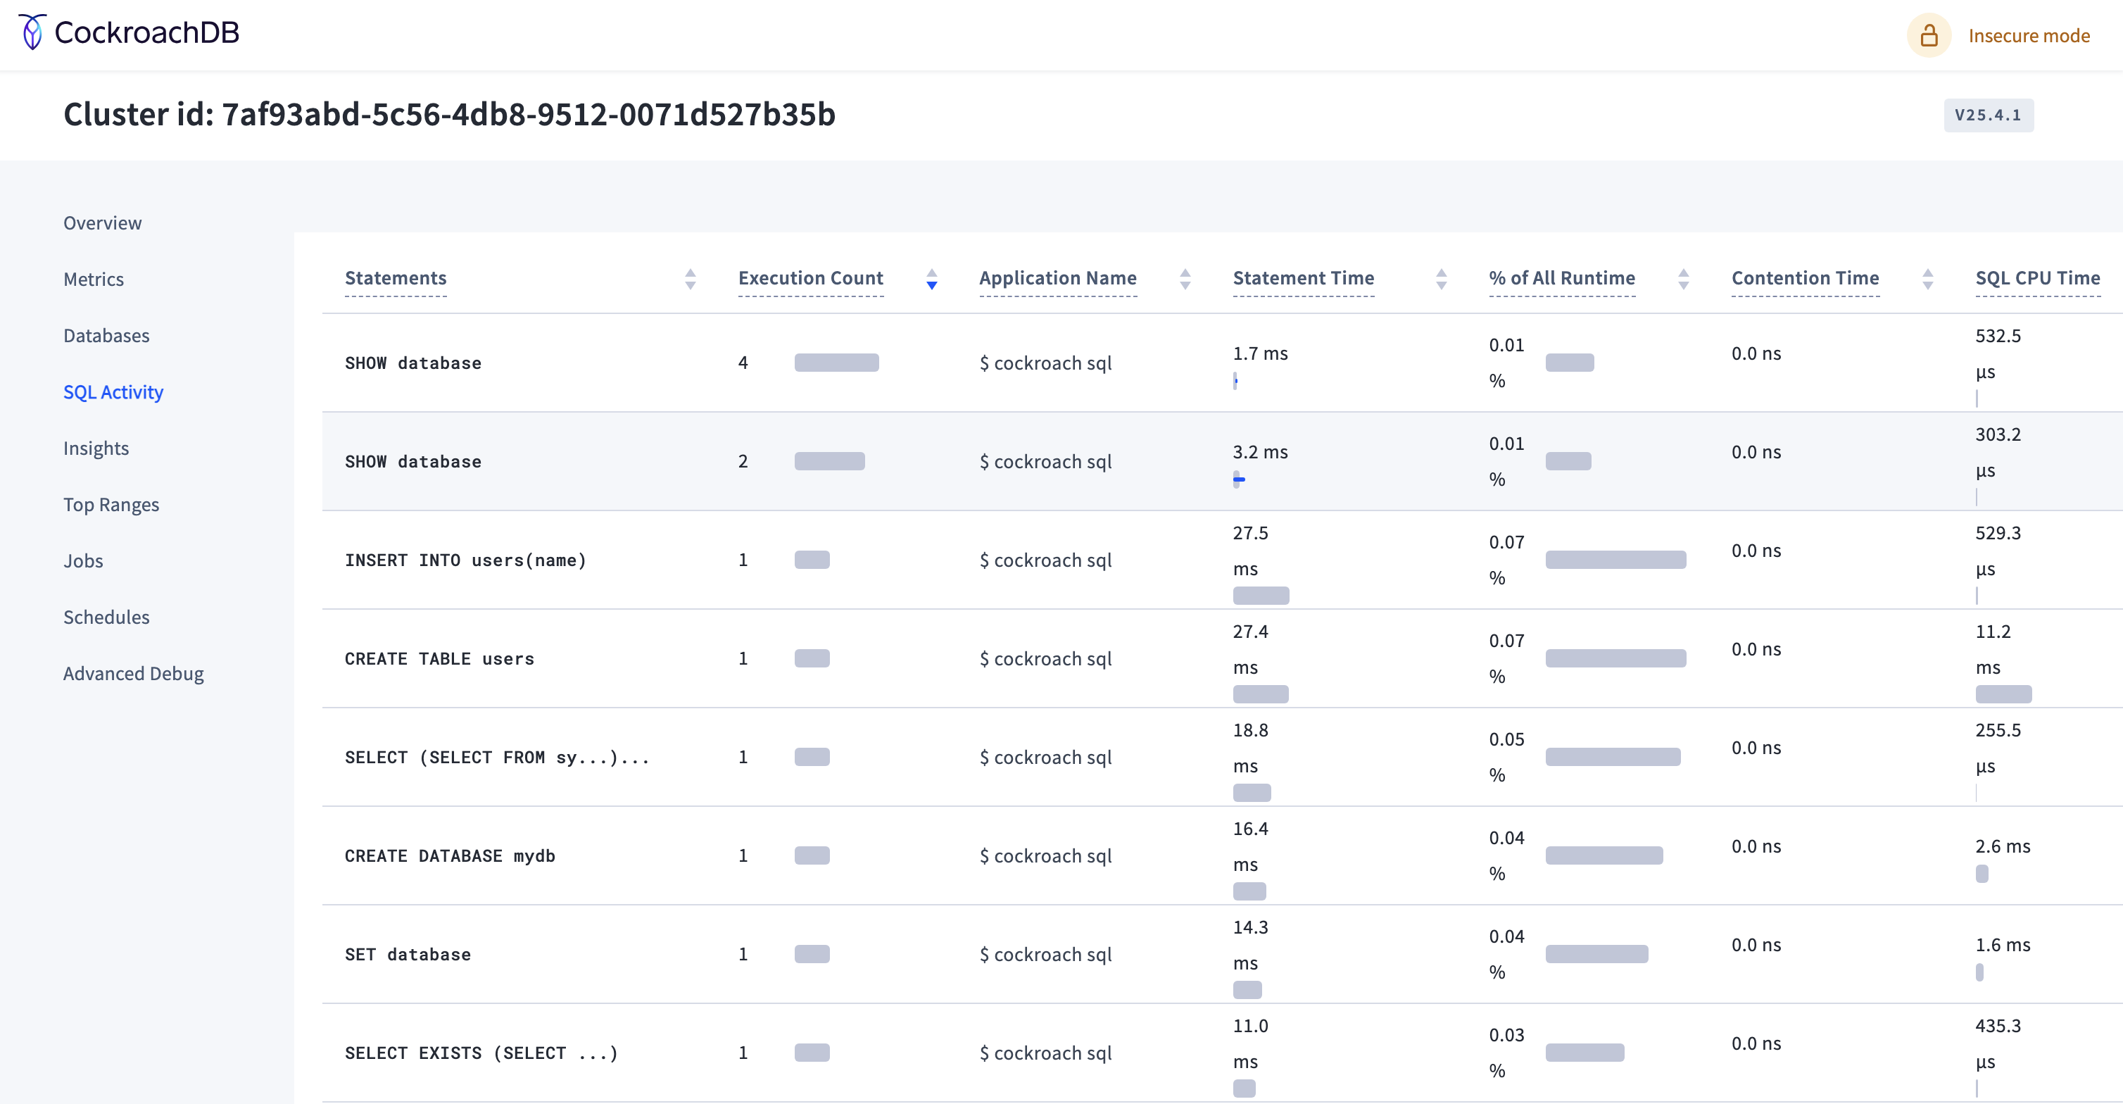The width and height of the screenshot is (2123, 1104).
Task: Open the Overview page
Action: (102, 222)
